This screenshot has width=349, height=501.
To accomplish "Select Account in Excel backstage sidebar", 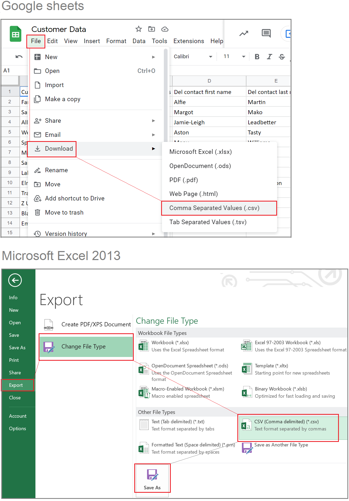I will [x=18, y=416].
